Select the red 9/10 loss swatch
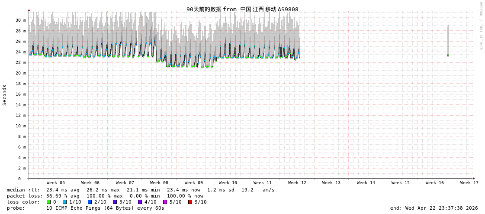This screenshot has width=485, height=214. [x=190, y=202]
